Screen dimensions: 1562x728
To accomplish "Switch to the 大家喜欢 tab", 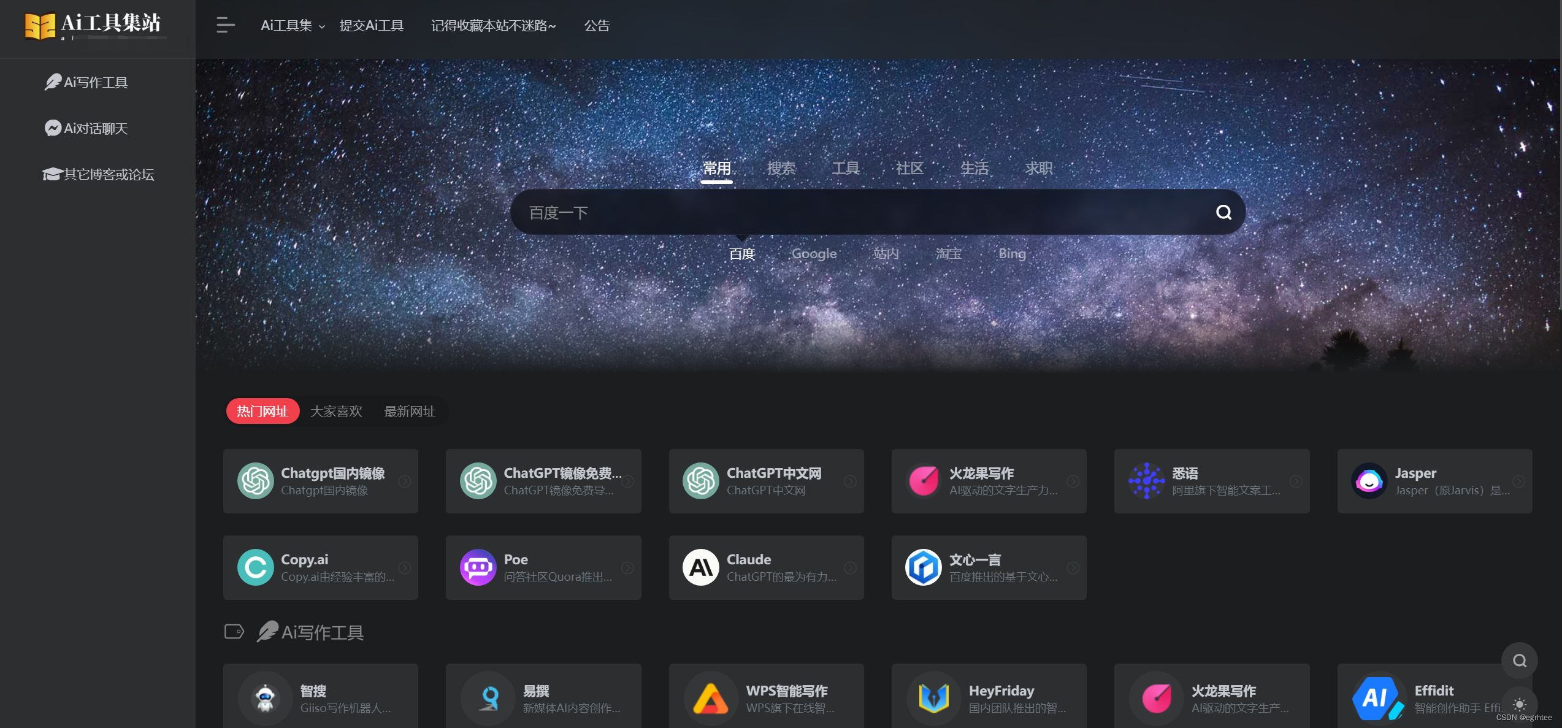I will tap(337, 411).
